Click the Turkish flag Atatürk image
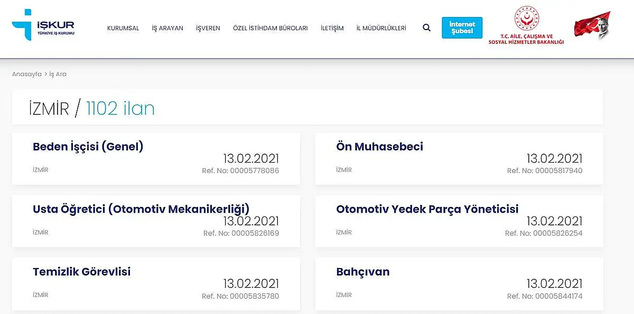 [592, 25]
